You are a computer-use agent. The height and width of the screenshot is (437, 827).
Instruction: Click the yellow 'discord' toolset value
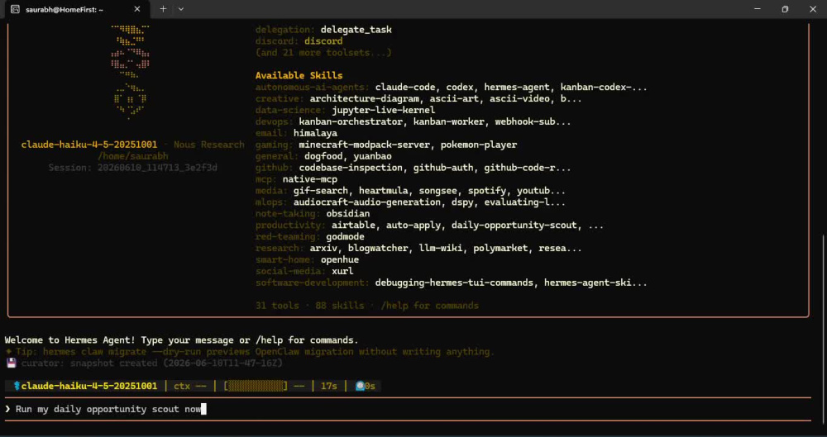coord(323,41)
